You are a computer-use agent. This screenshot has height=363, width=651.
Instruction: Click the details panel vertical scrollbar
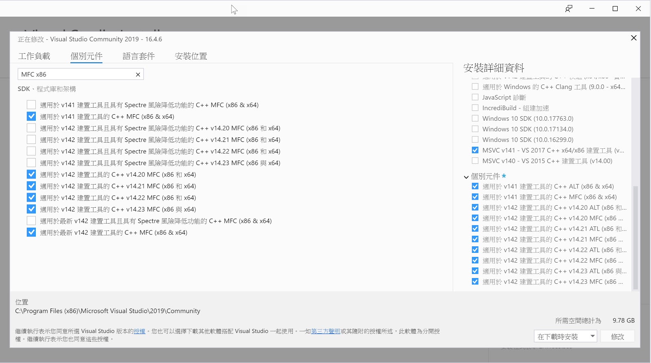pos(636,238)
